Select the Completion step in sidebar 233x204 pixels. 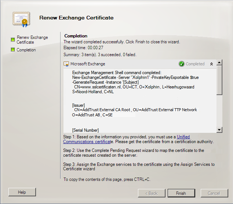point(26,50)
